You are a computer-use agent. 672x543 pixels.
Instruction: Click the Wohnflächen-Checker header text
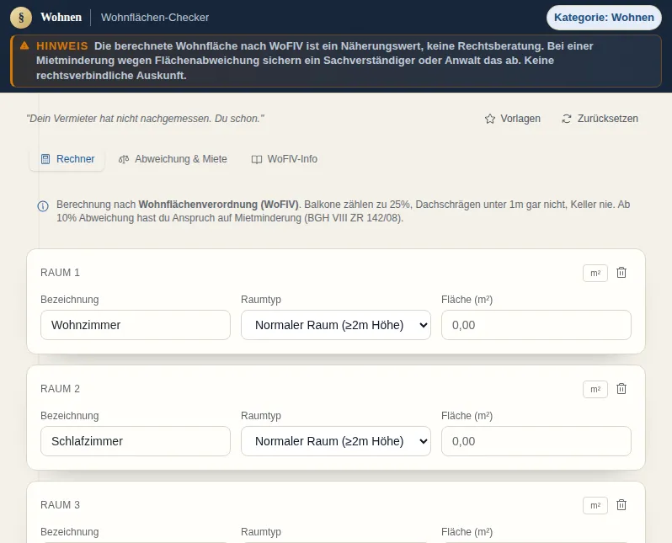point(155,18)
